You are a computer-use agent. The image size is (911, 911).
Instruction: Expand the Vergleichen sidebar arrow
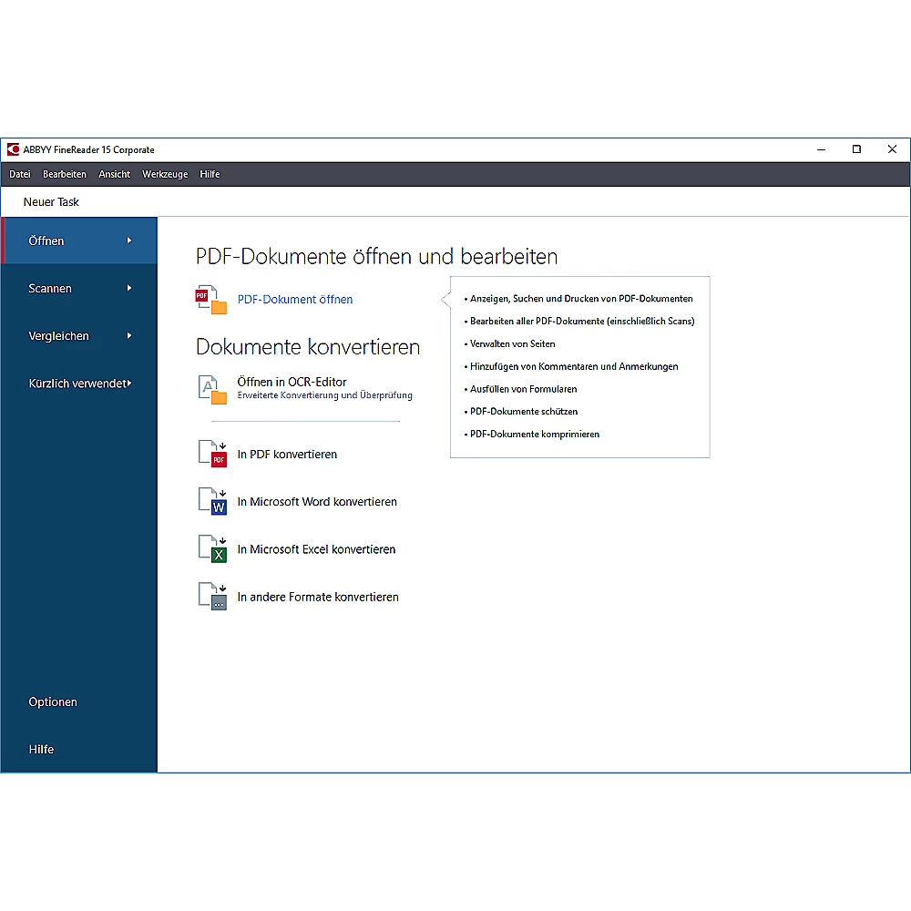coord(129,335)
